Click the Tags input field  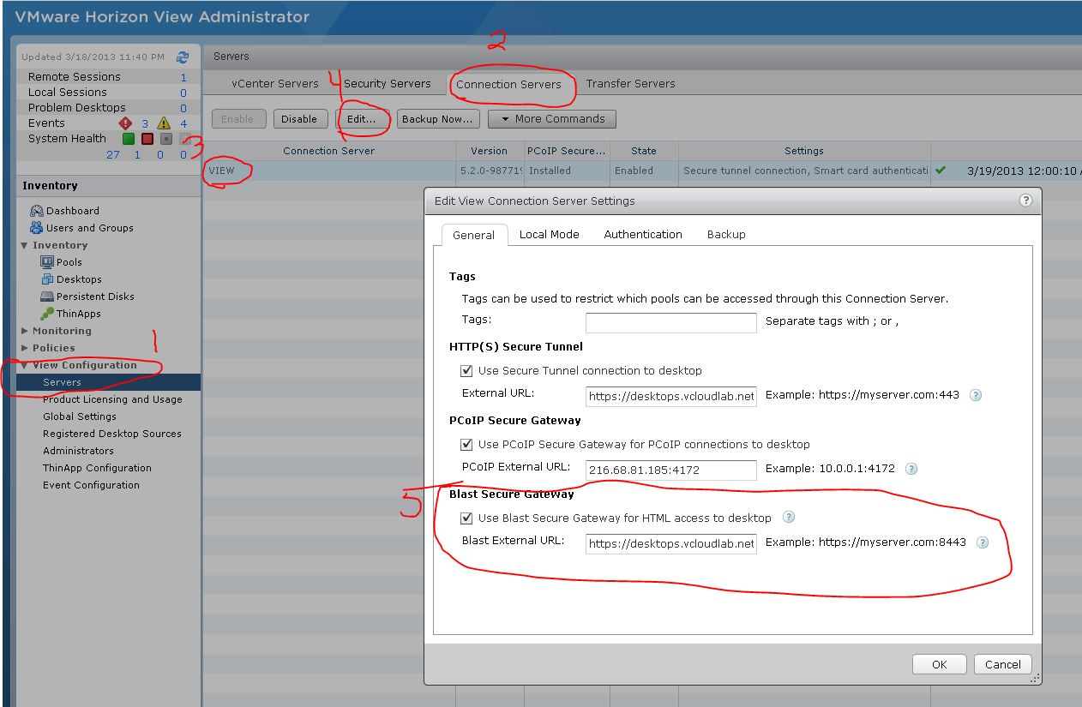(671, 322)
